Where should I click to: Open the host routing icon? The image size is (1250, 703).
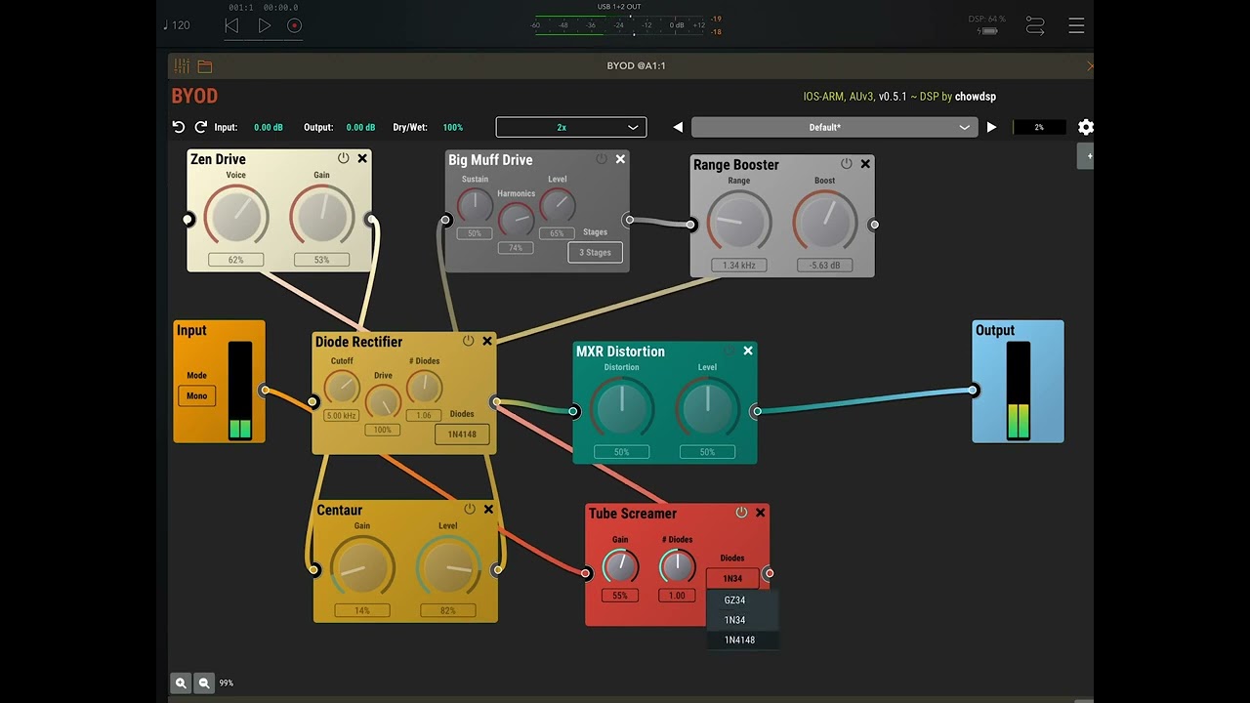coord(1035,25)
